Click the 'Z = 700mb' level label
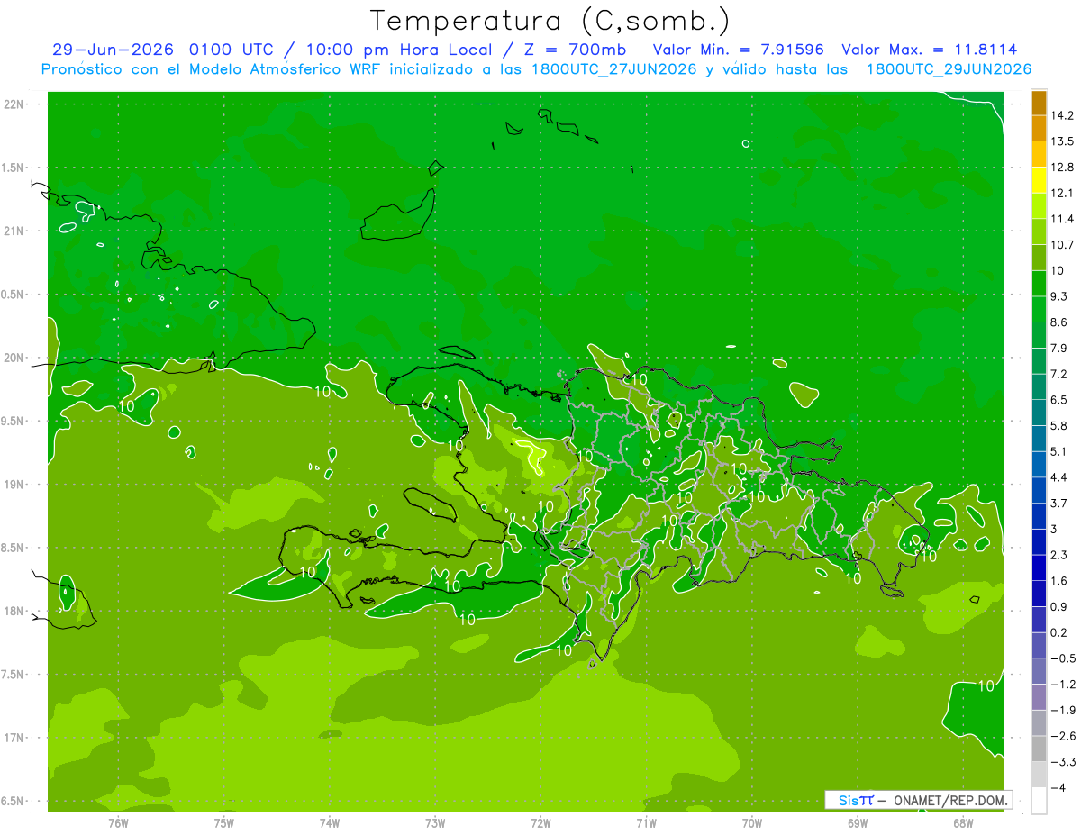Screen dimensions: 1081x835 click(573, 50)
